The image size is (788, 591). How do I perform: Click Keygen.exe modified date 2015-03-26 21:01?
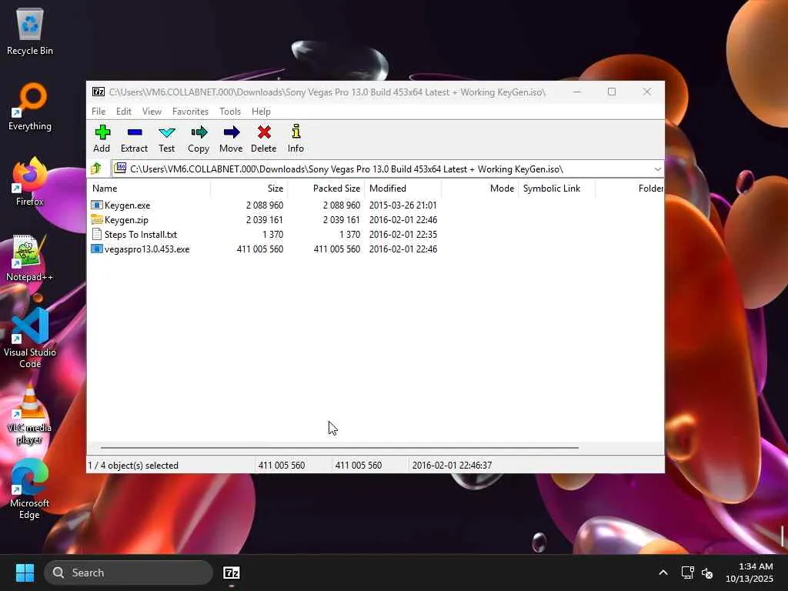(403, 205)
